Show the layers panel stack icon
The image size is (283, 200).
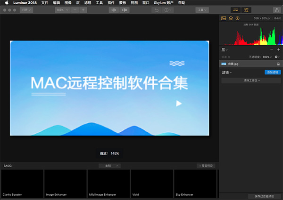tap(231, 18)
